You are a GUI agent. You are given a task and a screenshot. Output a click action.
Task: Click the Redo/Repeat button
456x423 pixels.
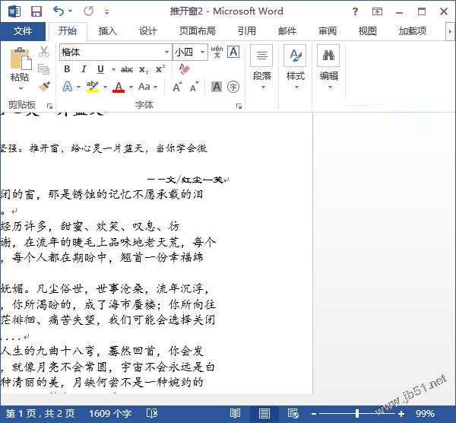click(x=88, y=11)
